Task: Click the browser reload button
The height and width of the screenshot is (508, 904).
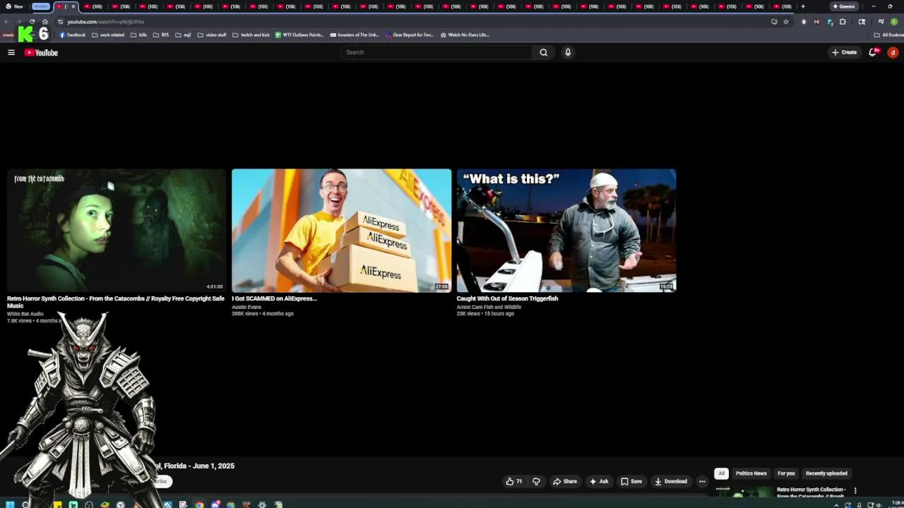Action: click(32, 22)
